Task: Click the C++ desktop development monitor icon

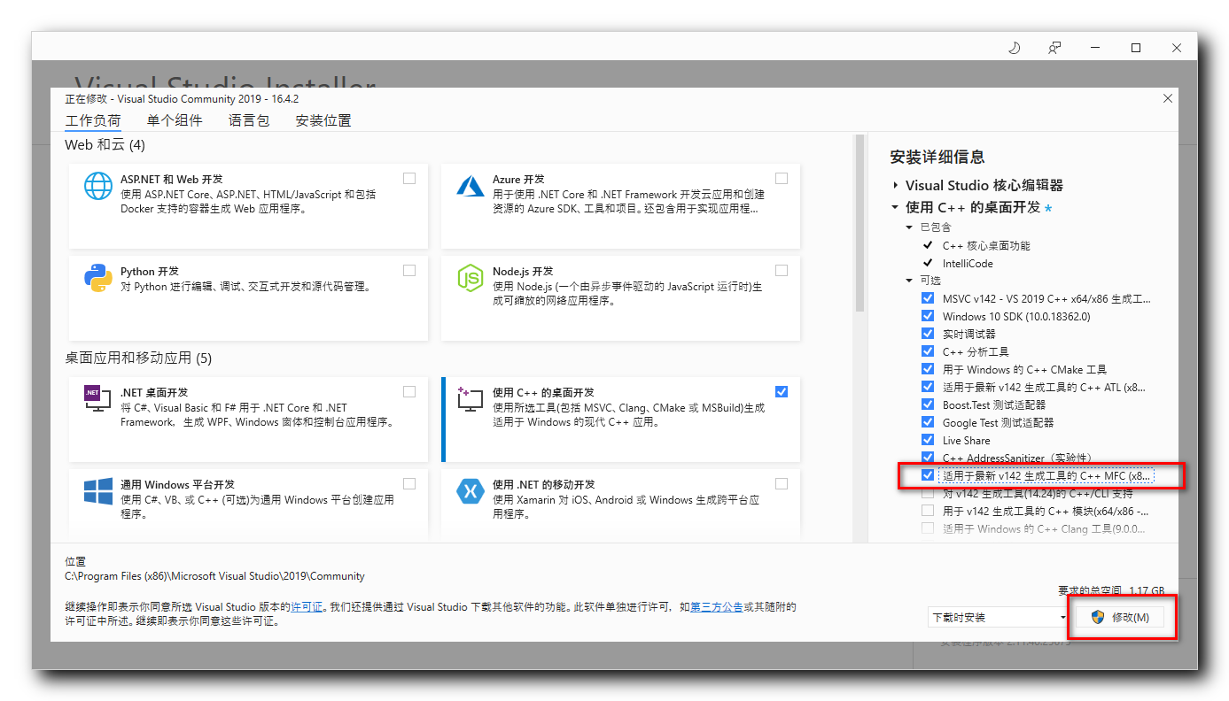Action: click(470, 399)
